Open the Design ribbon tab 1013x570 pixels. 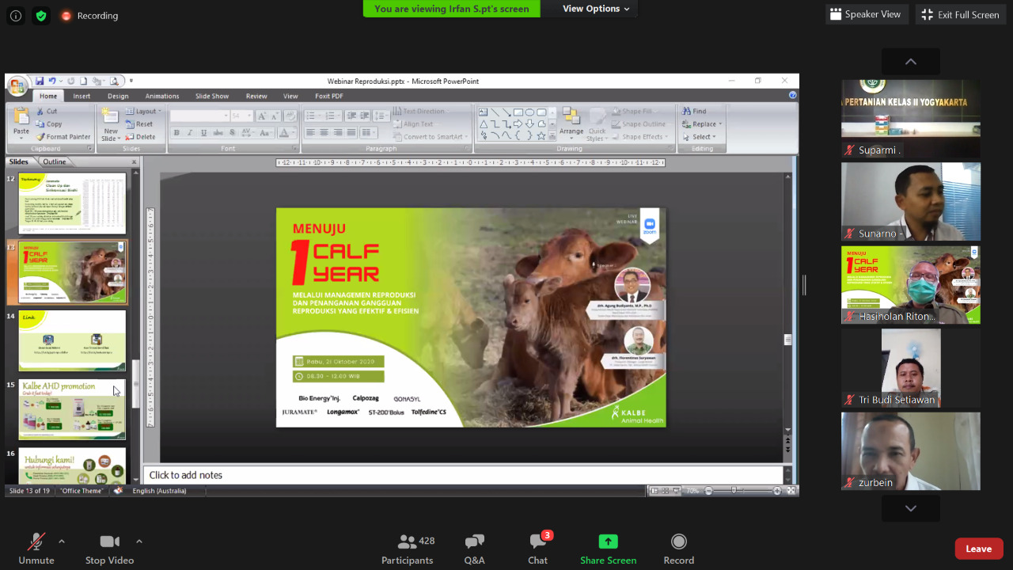click(x=118, y=97)
